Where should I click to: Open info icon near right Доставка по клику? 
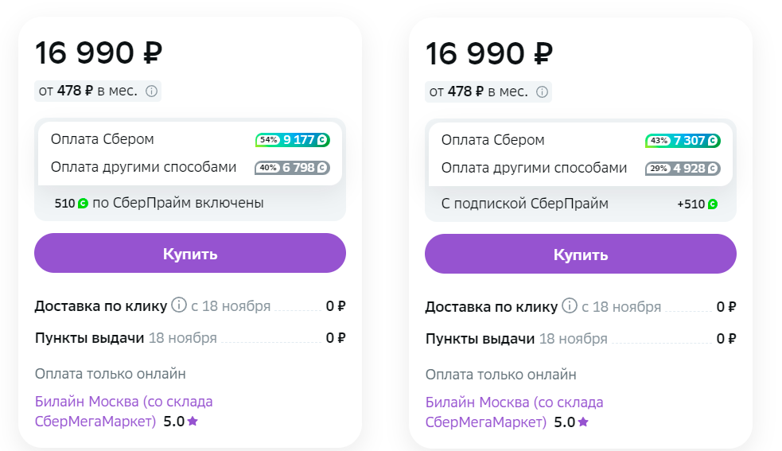569,305
